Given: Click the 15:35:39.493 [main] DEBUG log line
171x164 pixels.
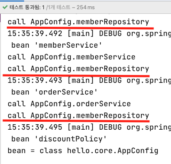Looking at the screenshot, I should point(89,80).
